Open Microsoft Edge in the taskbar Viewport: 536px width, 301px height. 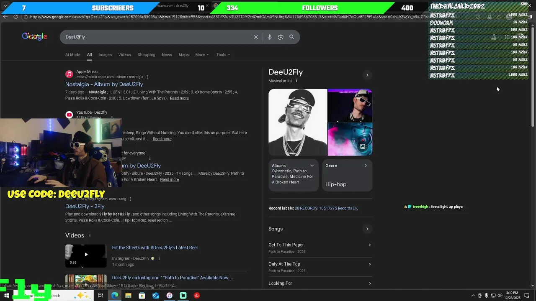114,296
